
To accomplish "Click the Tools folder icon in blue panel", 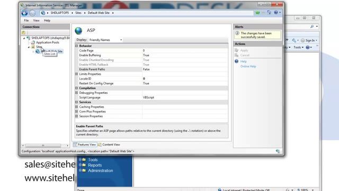I will click(x=84, y=160).
